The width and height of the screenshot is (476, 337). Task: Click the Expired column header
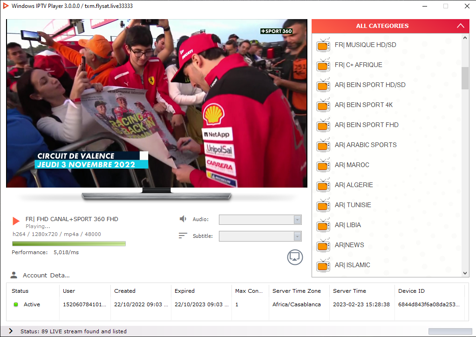(x=184, y=291)
